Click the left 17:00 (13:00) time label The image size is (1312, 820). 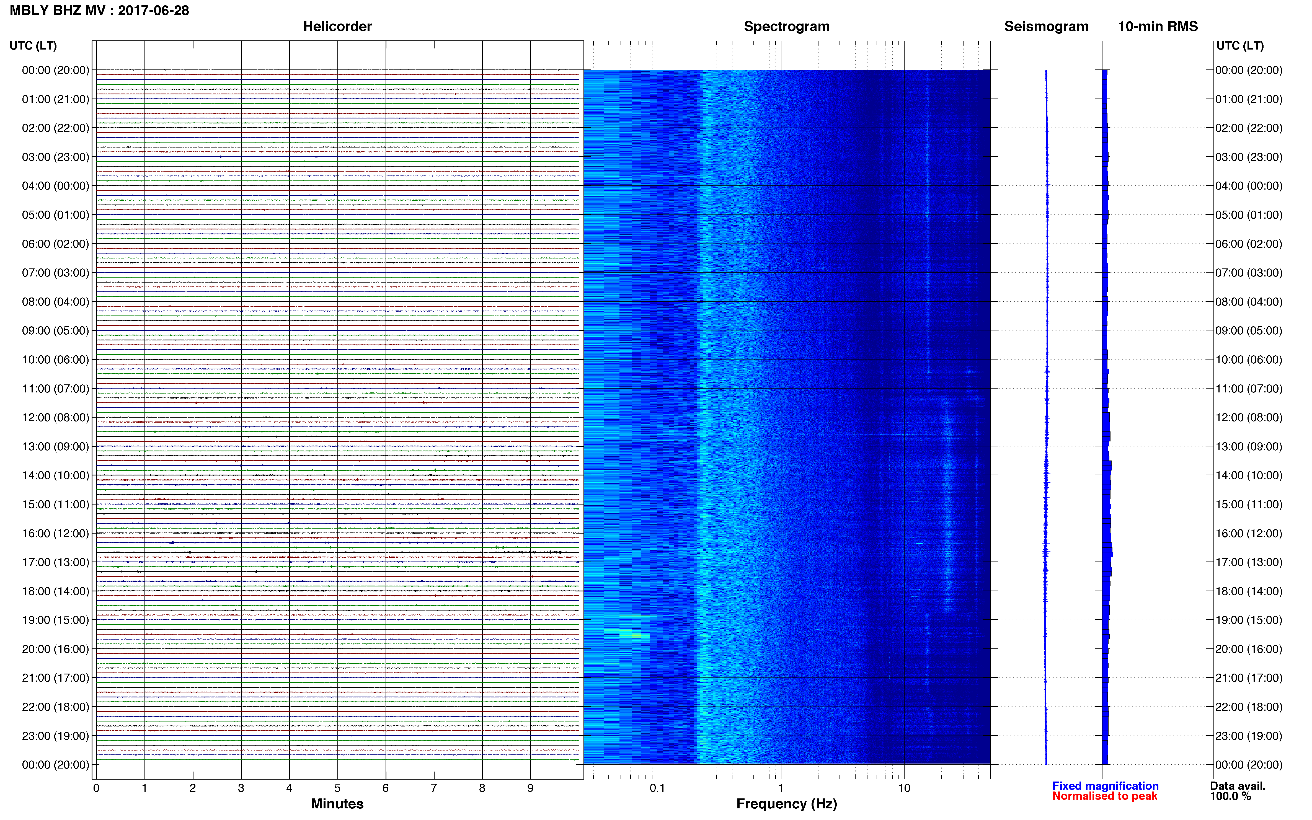click(x=55, y=562)
